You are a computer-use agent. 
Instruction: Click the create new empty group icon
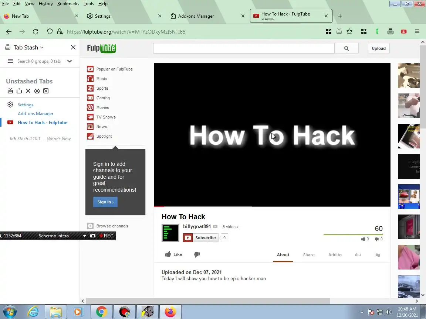click(x=19, y=91)
